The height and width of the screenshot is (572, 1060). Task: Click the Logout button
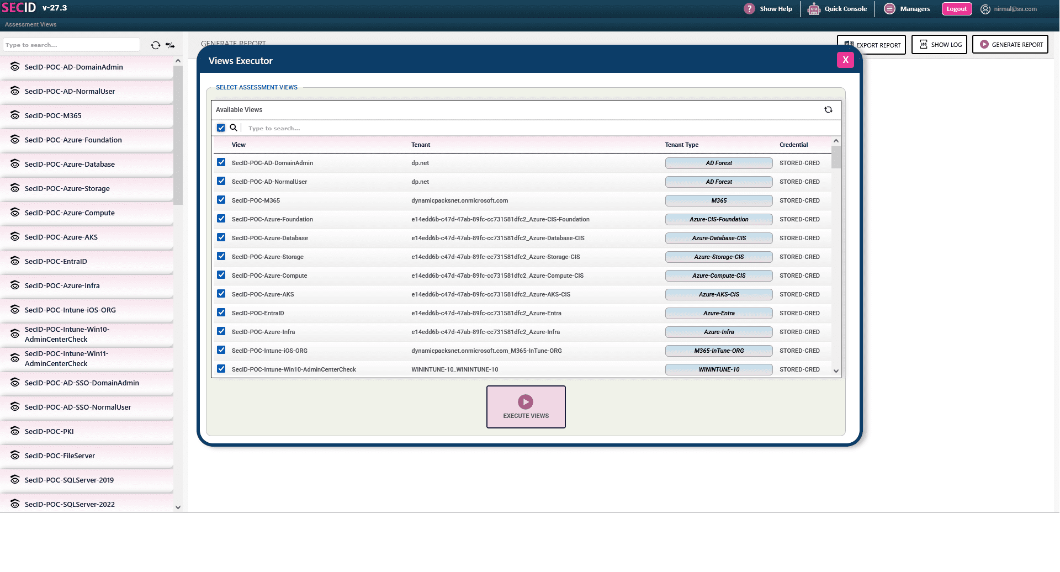click(x=956, y=9)
